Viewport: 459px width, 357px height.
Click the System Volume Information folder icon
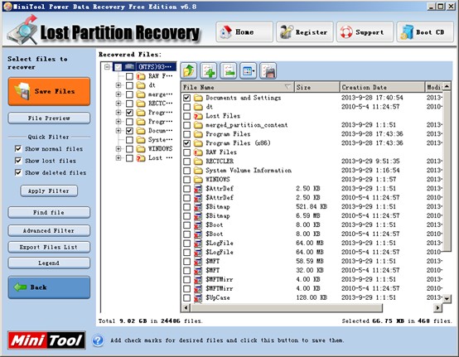[198, 171]
